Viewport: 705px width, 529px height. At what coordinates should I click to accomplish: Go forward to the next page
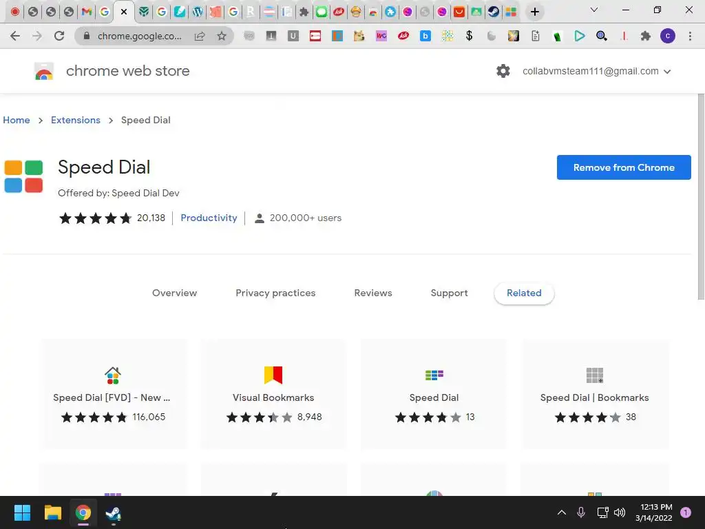(37, 36)
